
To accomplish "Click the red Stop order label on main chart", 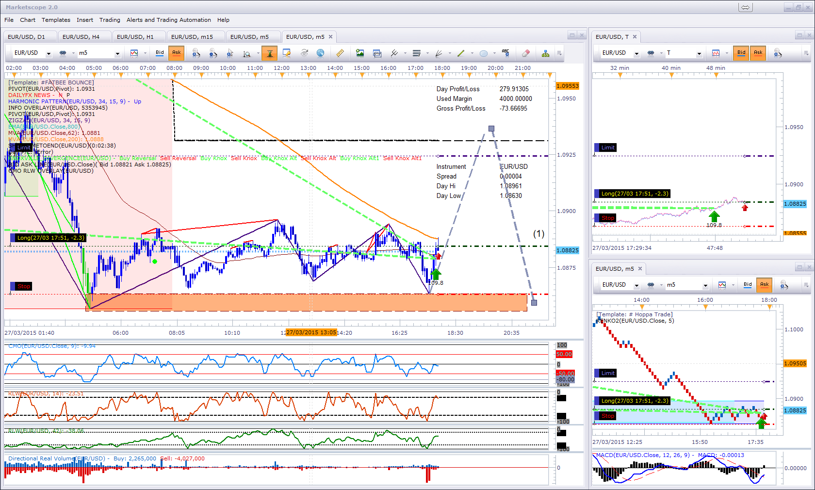I will coord(23,286).
